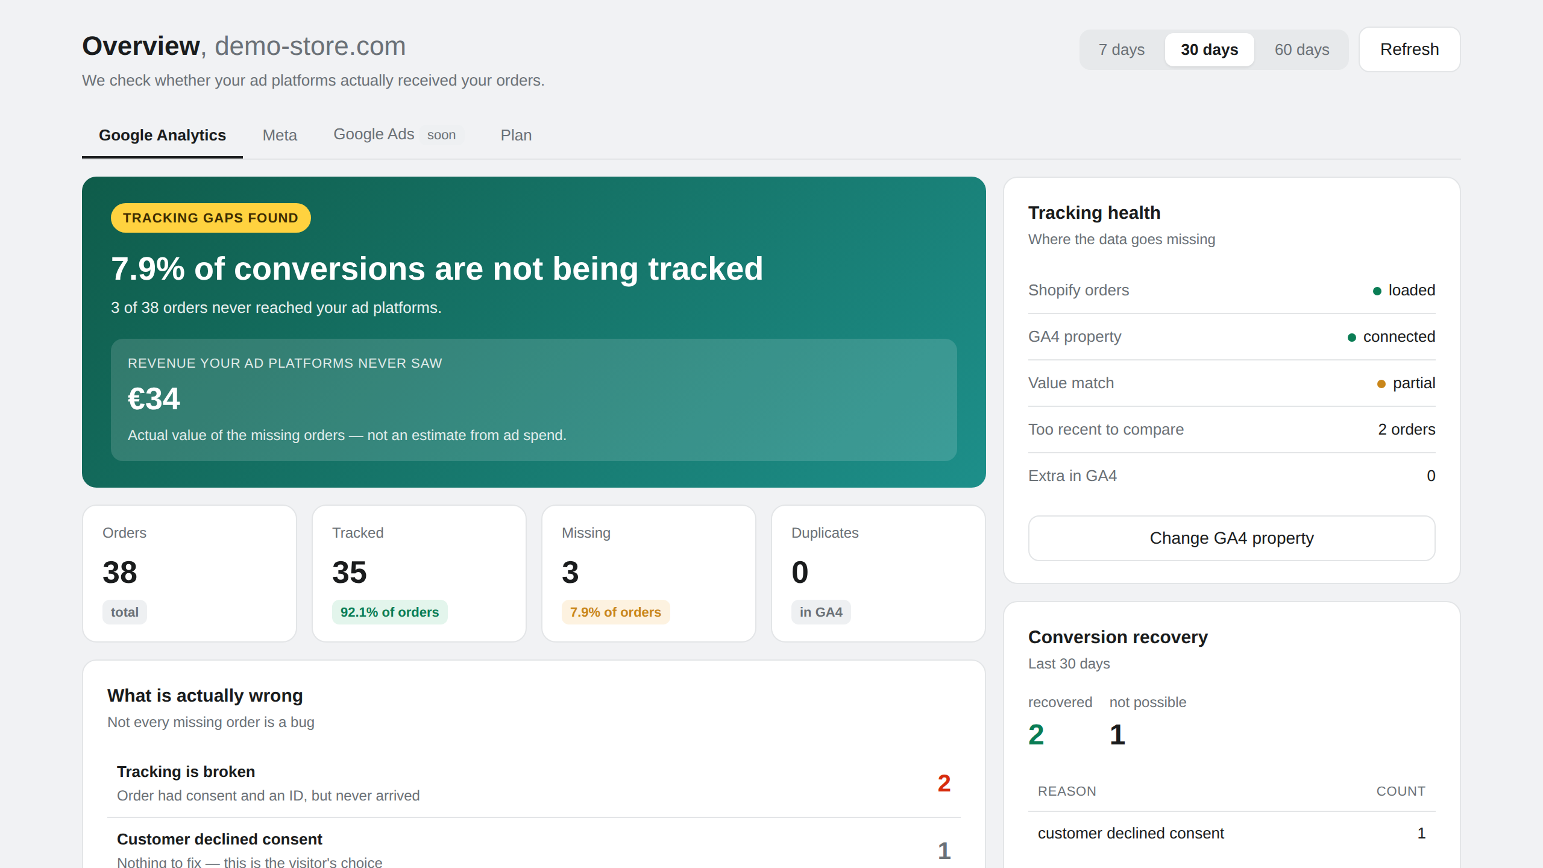
Task: Click 'Customer declined consent' heading in left panel
Action: tap(219, 839)
